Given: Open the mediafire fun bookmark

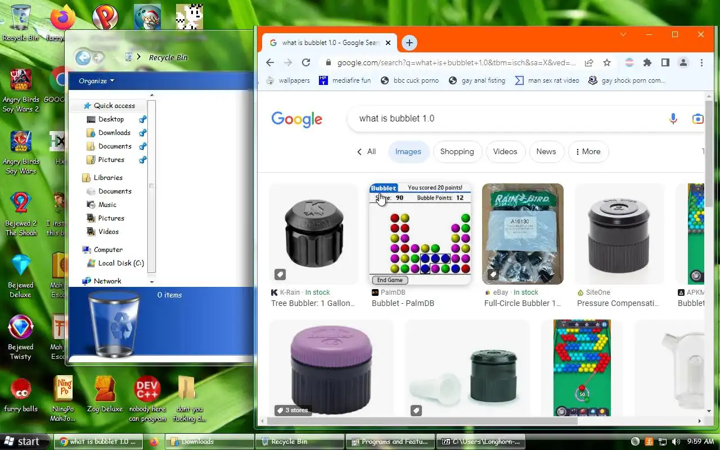Looking at the screenshot, I should coord(345,80).
